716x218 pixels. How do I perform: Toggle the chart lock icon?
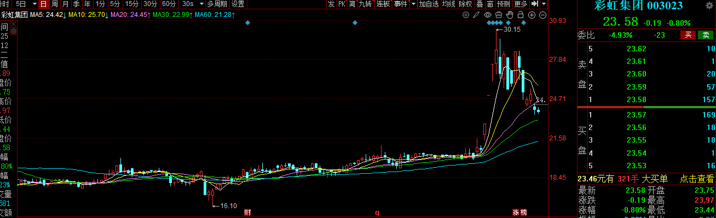[521, 15]
